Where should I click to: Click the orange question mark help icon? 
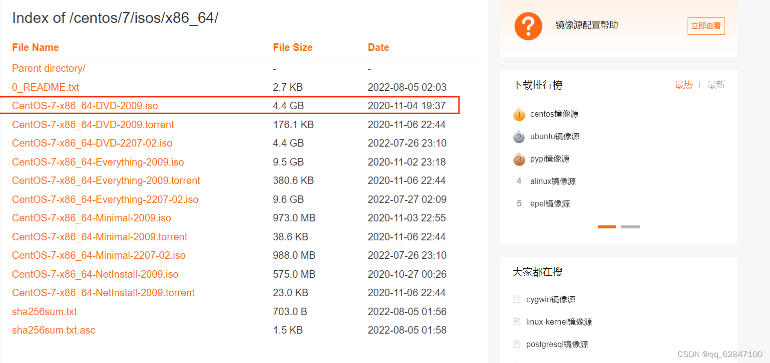point(528,26)
